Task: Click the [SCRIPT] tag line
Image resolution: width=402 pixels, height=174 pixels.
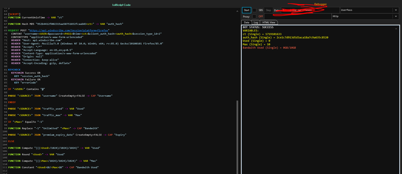Action: click(14, 14)
